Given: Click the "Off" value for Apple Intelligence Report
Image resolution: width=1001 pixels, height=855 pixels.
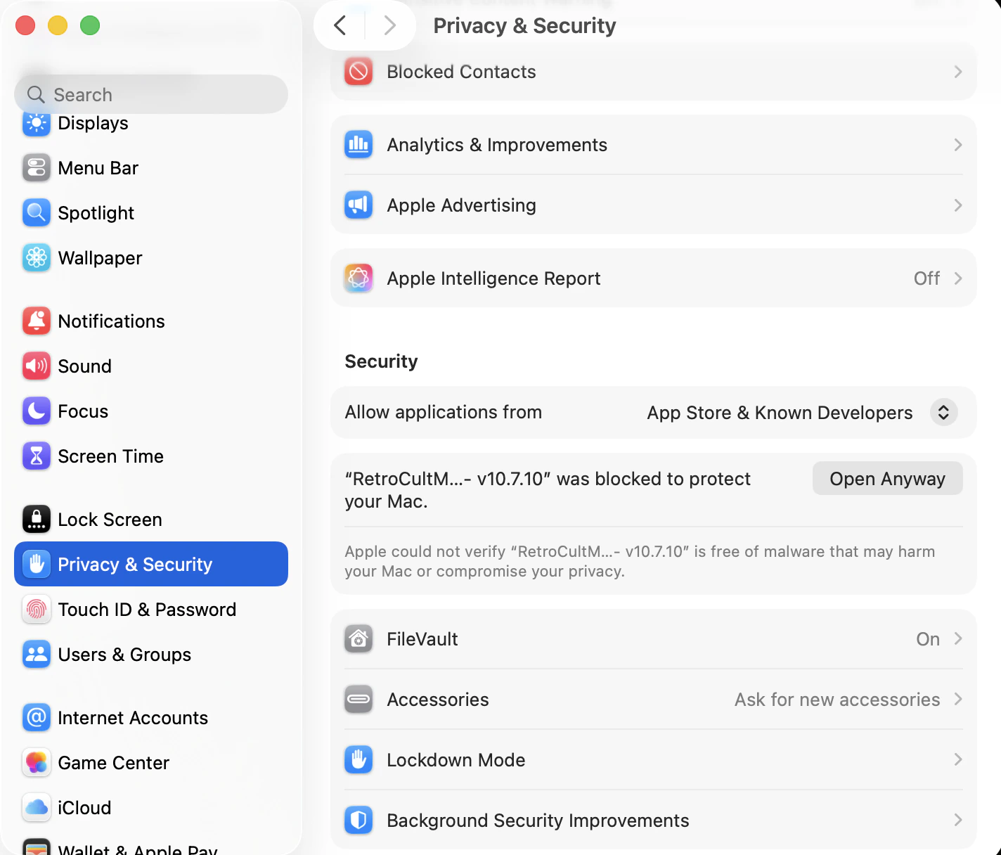Looking at the screenshot, I should click(926, 278).
